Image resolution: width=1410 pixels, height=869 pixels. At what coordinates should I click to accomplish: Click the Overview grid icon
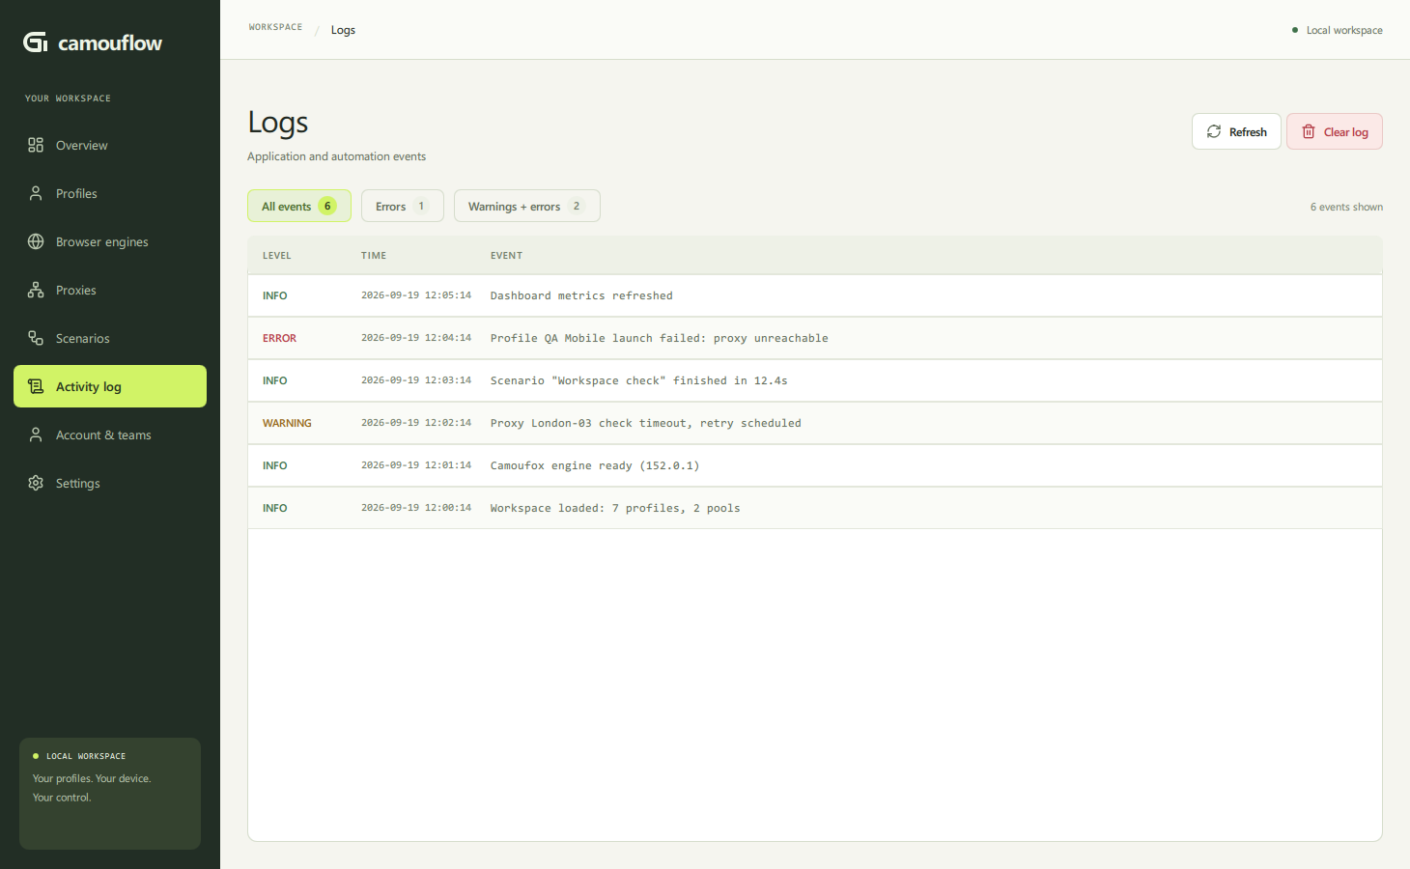(36, 145)
